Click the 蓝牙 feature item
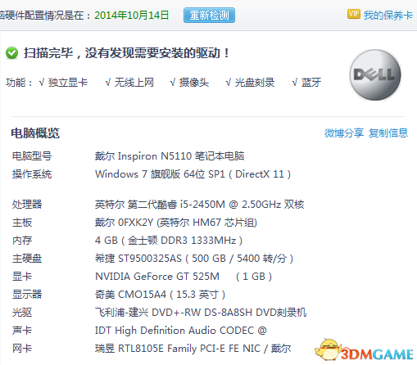 pyautogui.click(x=306, y=83)
